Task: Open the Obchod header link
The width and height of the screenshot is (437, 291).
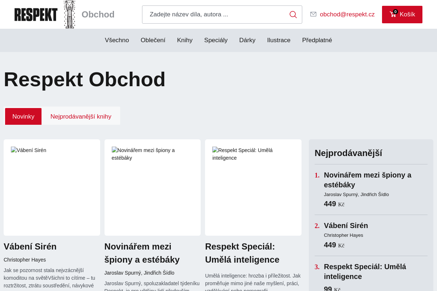Action: tap(98, 15)
